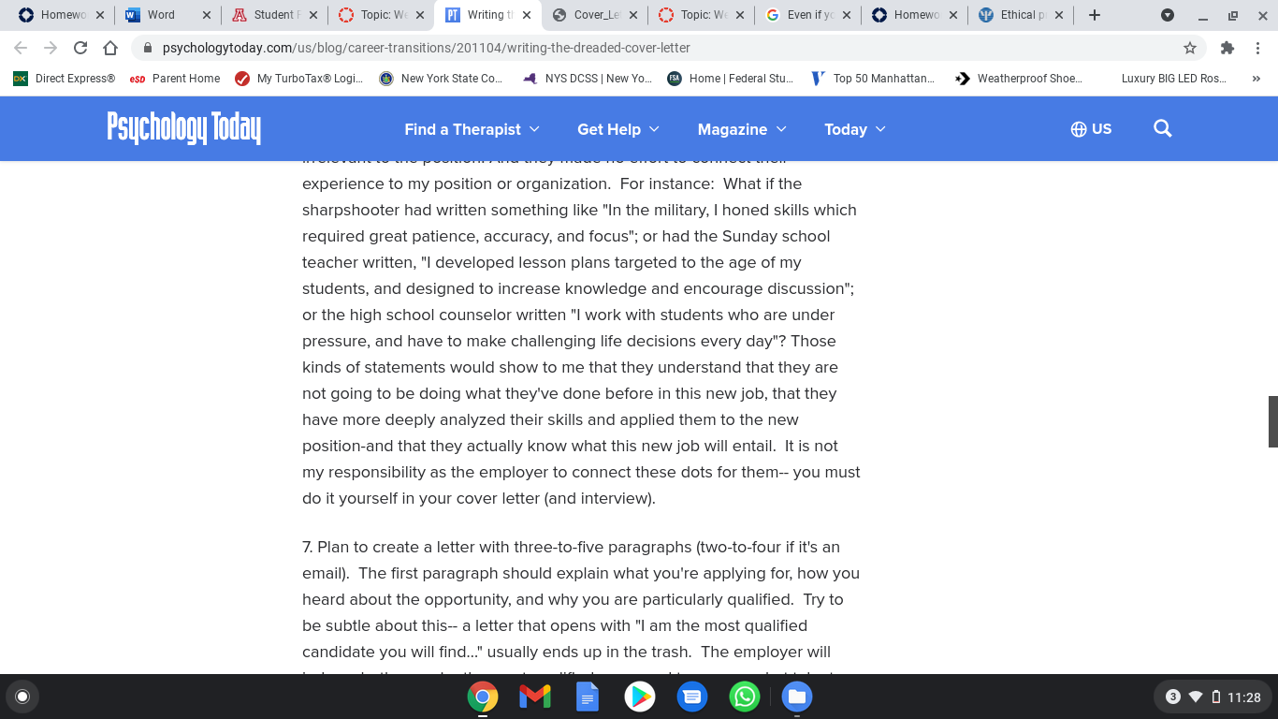Click the address bar URL field
This screenshot has width=1278, height=719.
pos(655,48)
